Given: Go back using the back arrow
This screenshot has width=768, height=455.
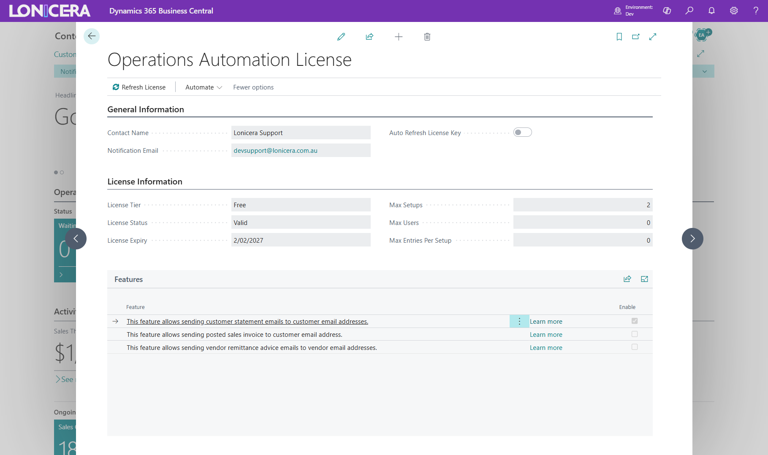Looking at the screenshot, I should click(92, 36).
